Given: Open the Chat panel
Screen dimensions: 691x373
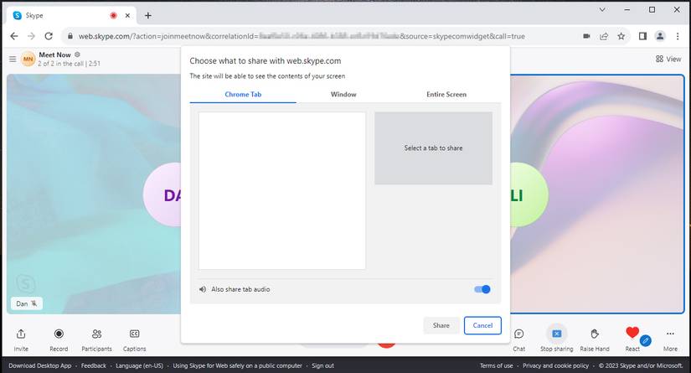Looking at the screenshot, I should (x=518, y=334).
